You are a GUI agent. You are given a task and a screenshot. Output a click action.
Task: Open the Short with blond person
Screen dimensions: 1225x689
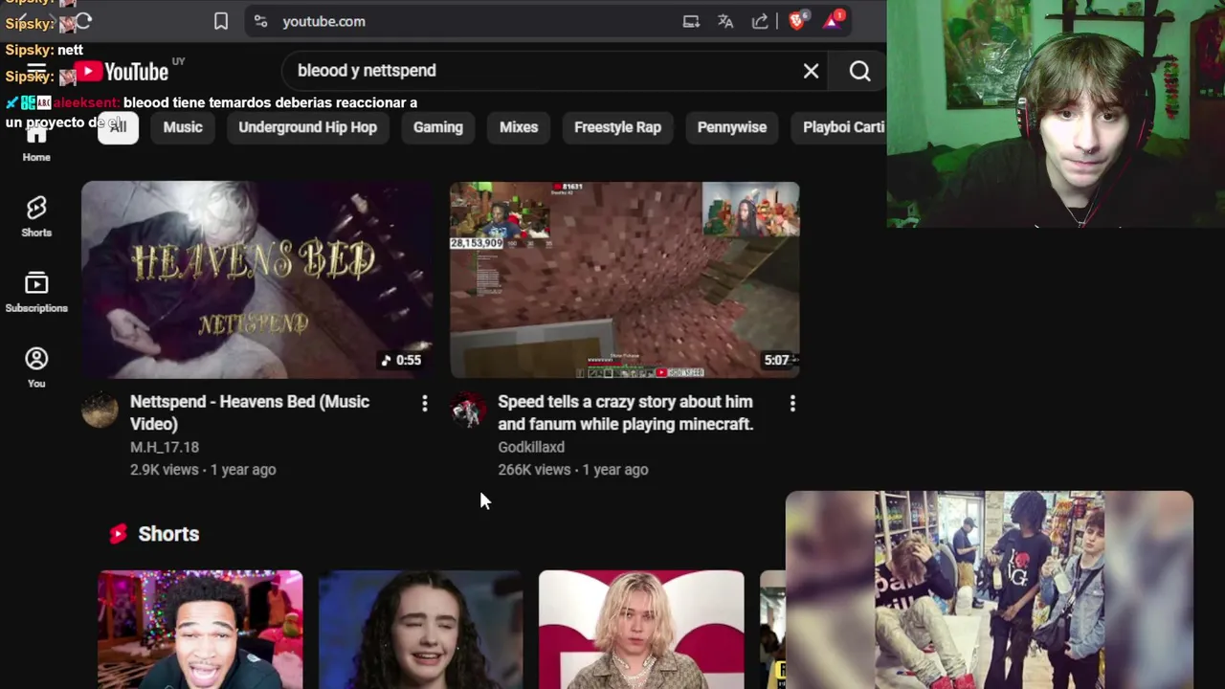click(641, 629)
